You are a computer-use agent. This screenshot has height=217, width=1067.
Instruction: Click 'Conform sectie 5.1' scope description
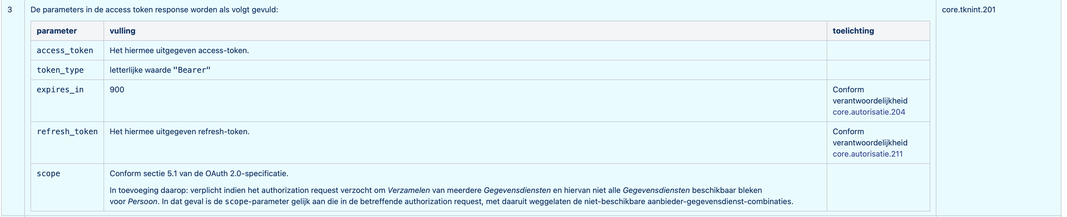(x=199, y=174)
